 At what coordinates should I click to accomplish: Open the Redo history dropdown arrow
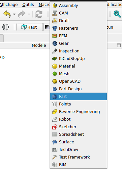click(x=29, y=14)
